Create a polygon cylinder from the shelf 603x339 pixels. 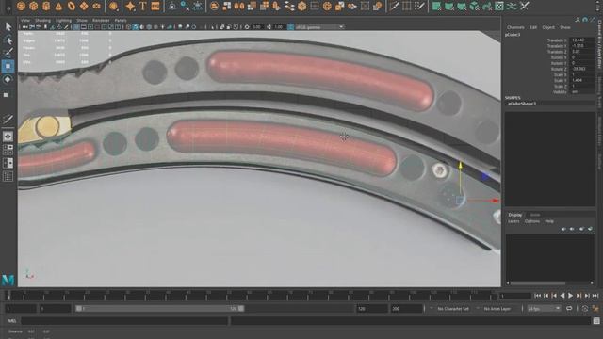coord(46,6)
